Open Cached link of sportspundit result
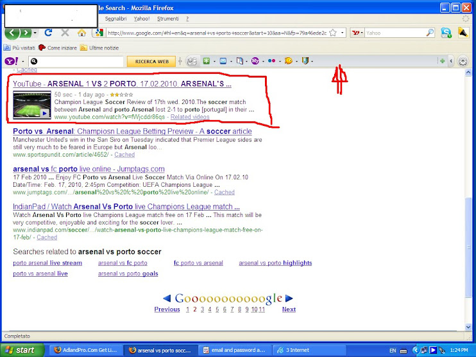This screenshot has height=357, width=476. [124, 155]
